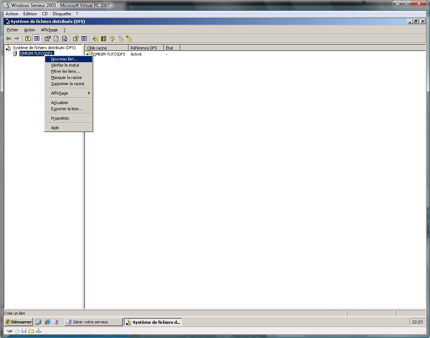Open the Virtual PC ? help menu
This screenshot has width=430, height=338.
[77, 14]
